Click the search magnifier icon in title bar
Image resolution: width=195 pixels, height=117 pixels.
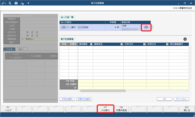point(10,3)
